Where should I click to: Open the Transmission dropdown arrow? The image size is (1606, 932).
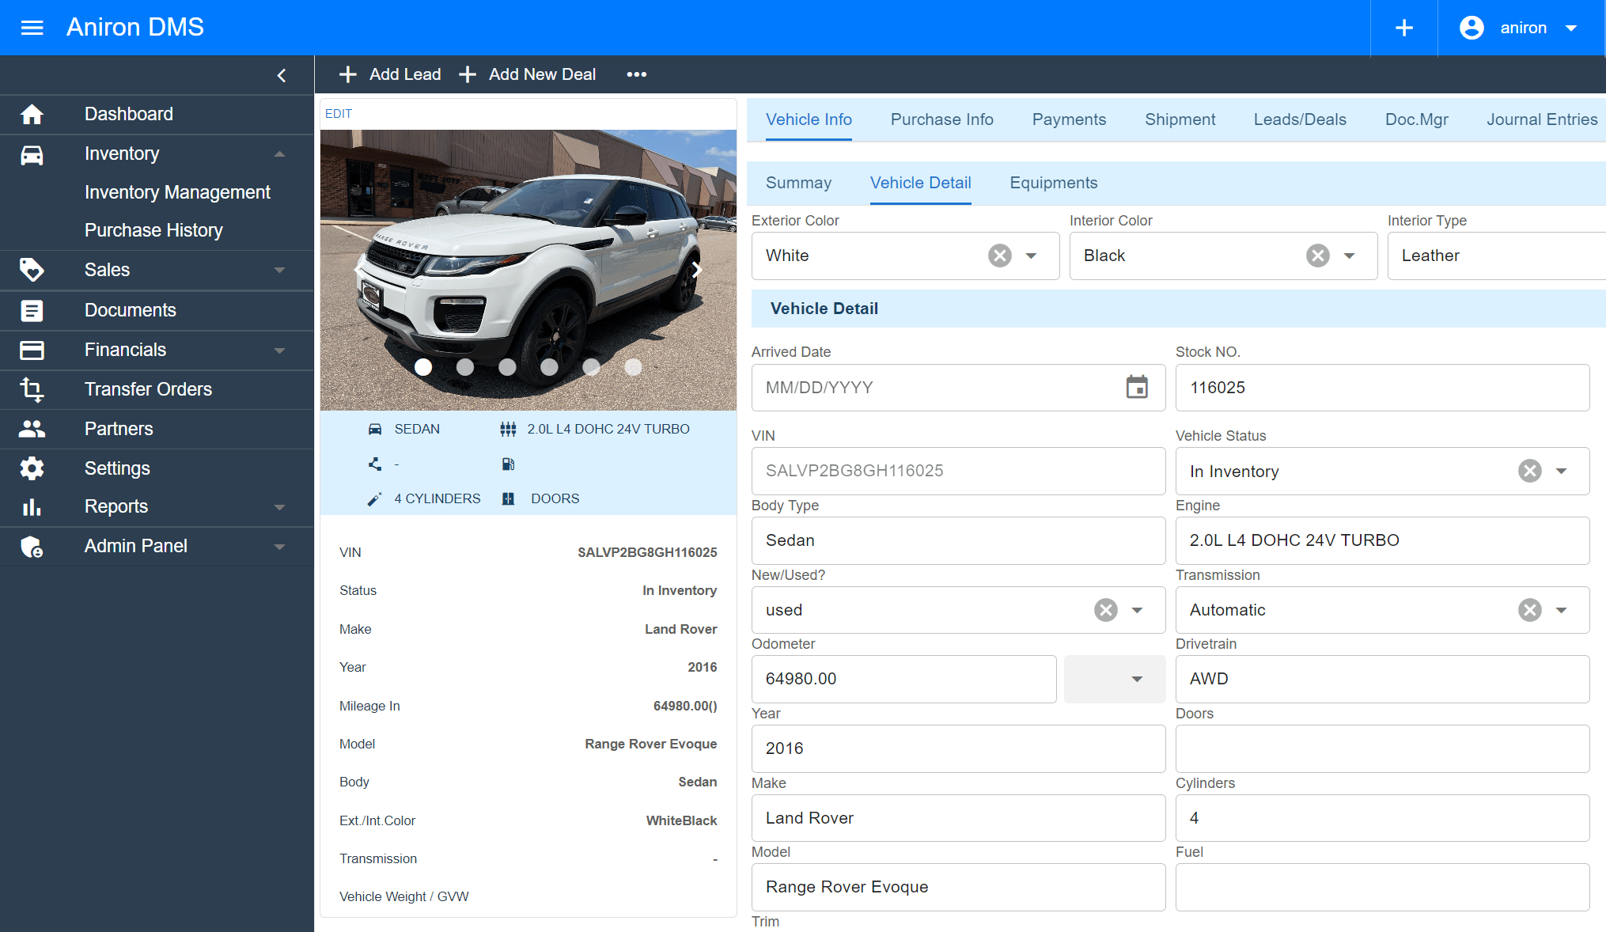1561,610
